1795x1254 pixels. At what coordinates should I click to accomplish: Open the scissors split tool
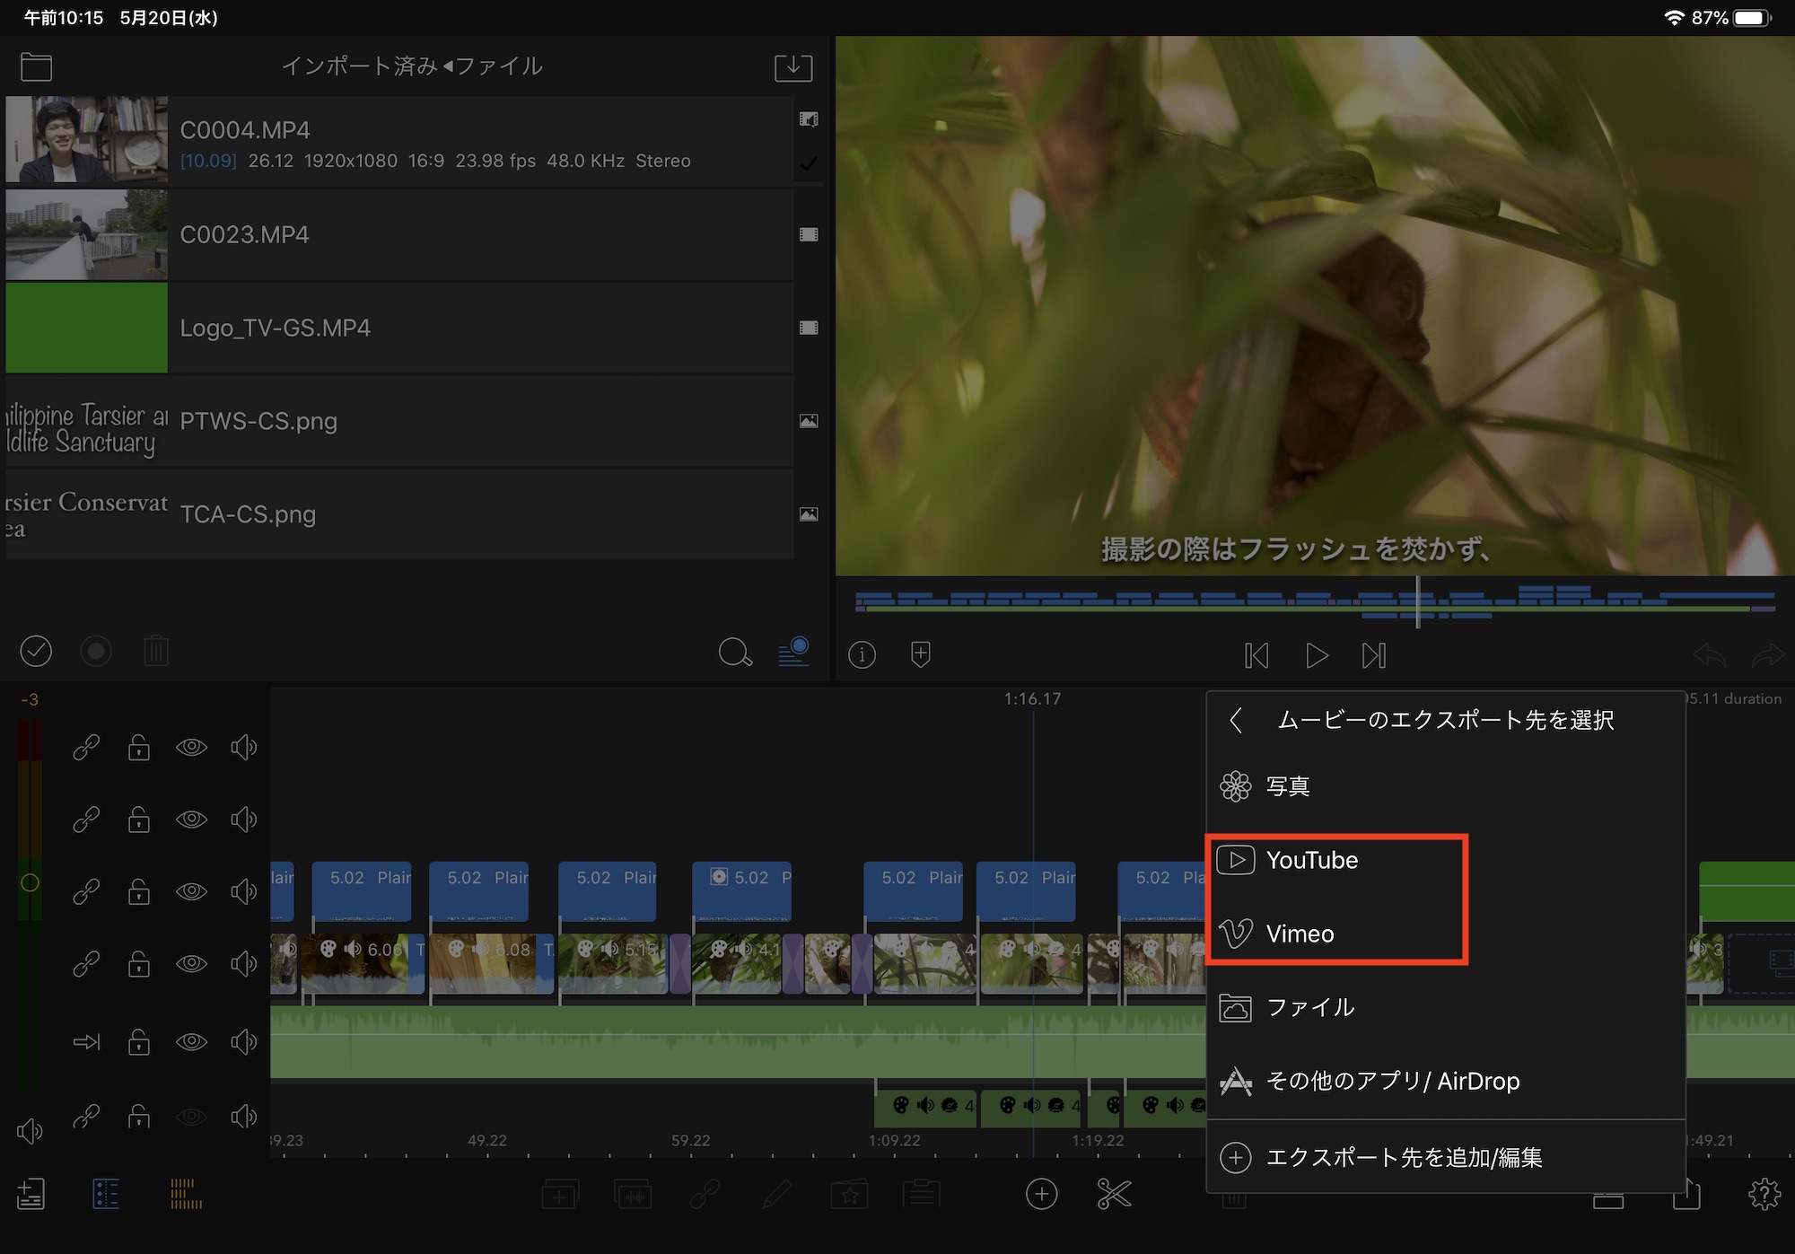(1114, 1194)
